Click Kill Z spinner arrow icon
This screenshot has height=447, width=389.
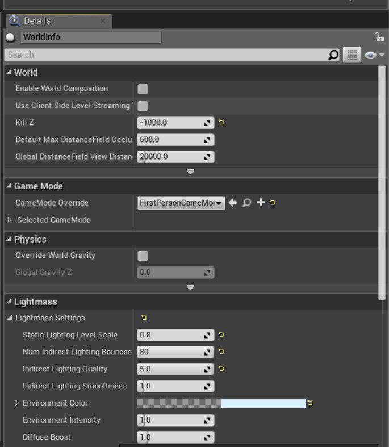pos(207,123)
